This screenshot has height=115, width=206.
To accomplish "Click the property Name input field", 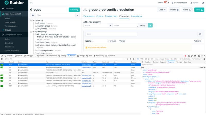I will 96,25.
